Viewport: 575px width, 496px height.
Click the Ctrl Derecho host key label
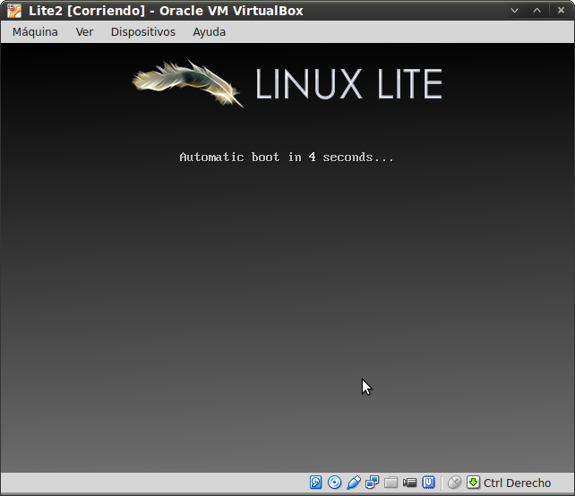(518, 483)
